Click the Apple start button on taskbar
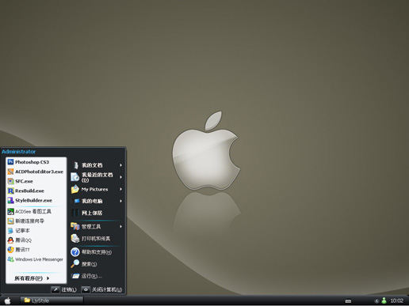 point(8,300)
